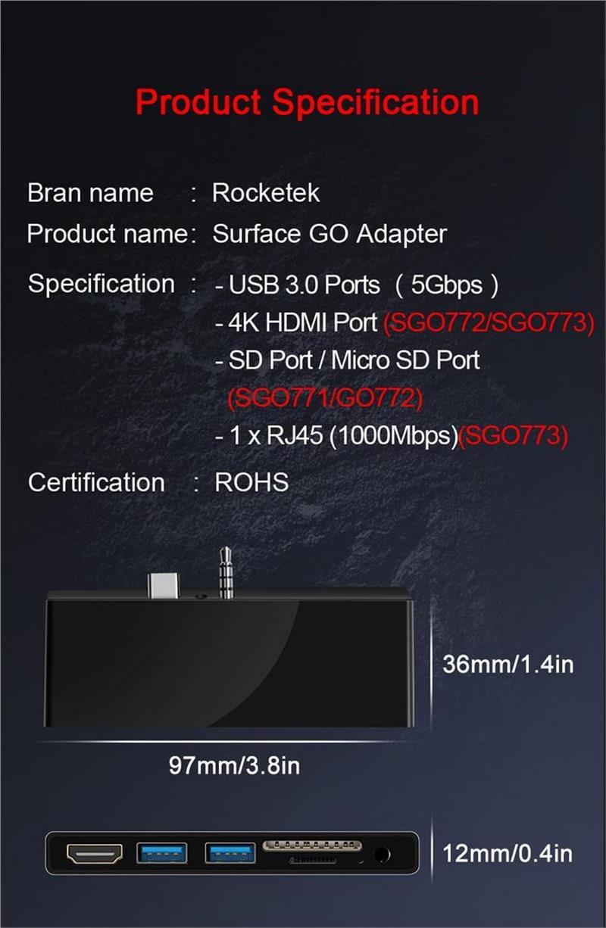Click the first blue USB 3.0 port
Screen dimensions: 606x928
click(x=161, y=853)
